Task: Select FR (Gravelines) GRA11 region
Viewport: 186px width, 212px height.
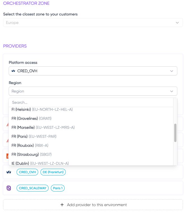Action: click(x=31, y=118)
